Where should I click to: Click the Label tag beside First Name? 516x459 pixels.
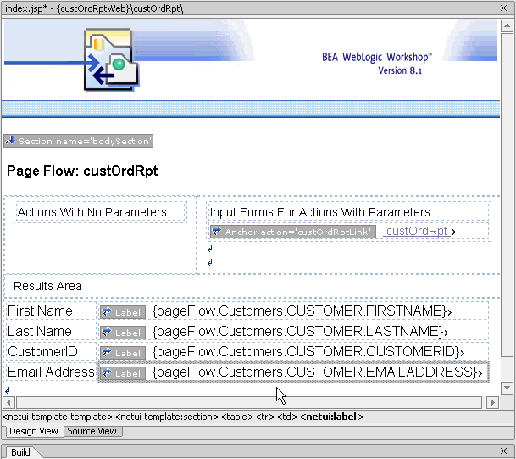point(123,312)
